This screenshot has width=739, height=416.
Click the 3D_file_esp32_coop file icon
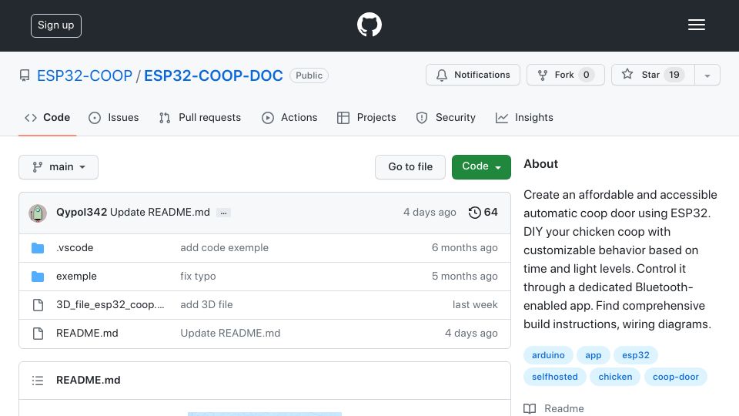(38, 305)
